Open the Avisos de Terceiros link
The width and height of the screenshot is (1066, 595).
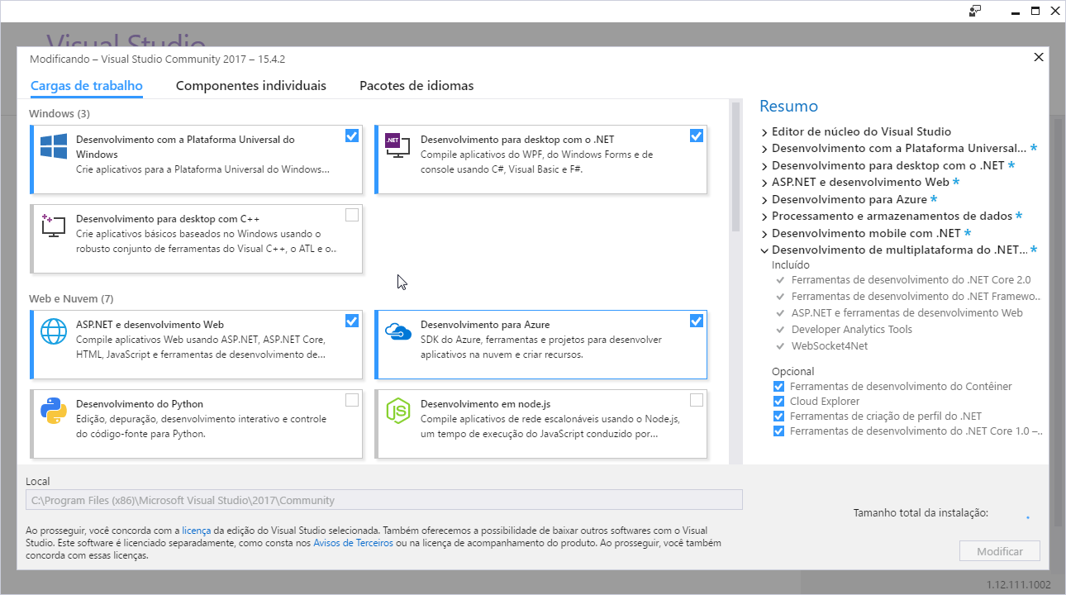coord(353,543)
